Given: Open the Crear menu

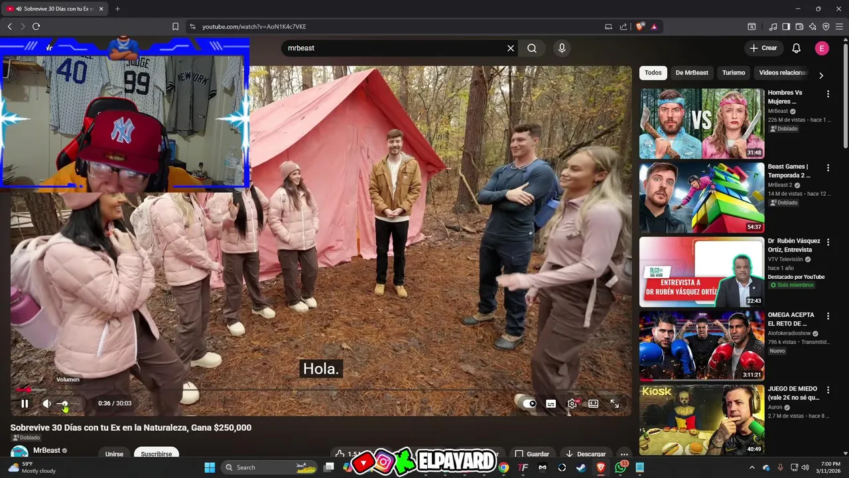Looking at the screenshot, I should coord(763,48).
